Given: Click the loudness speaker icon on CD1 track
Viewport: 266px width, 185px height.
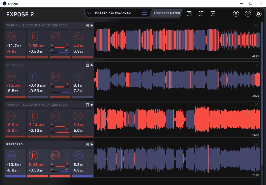Looking at the screenshot, I should point(11,36).
